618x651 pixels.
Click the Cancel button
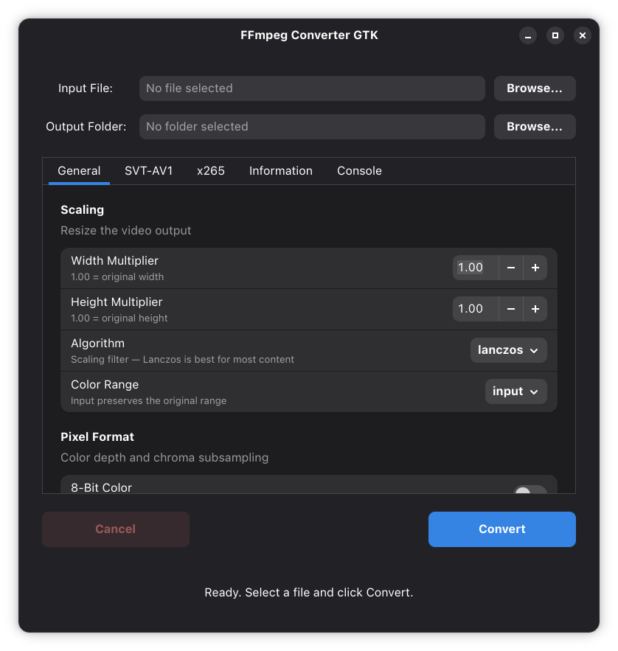[116, 529]
